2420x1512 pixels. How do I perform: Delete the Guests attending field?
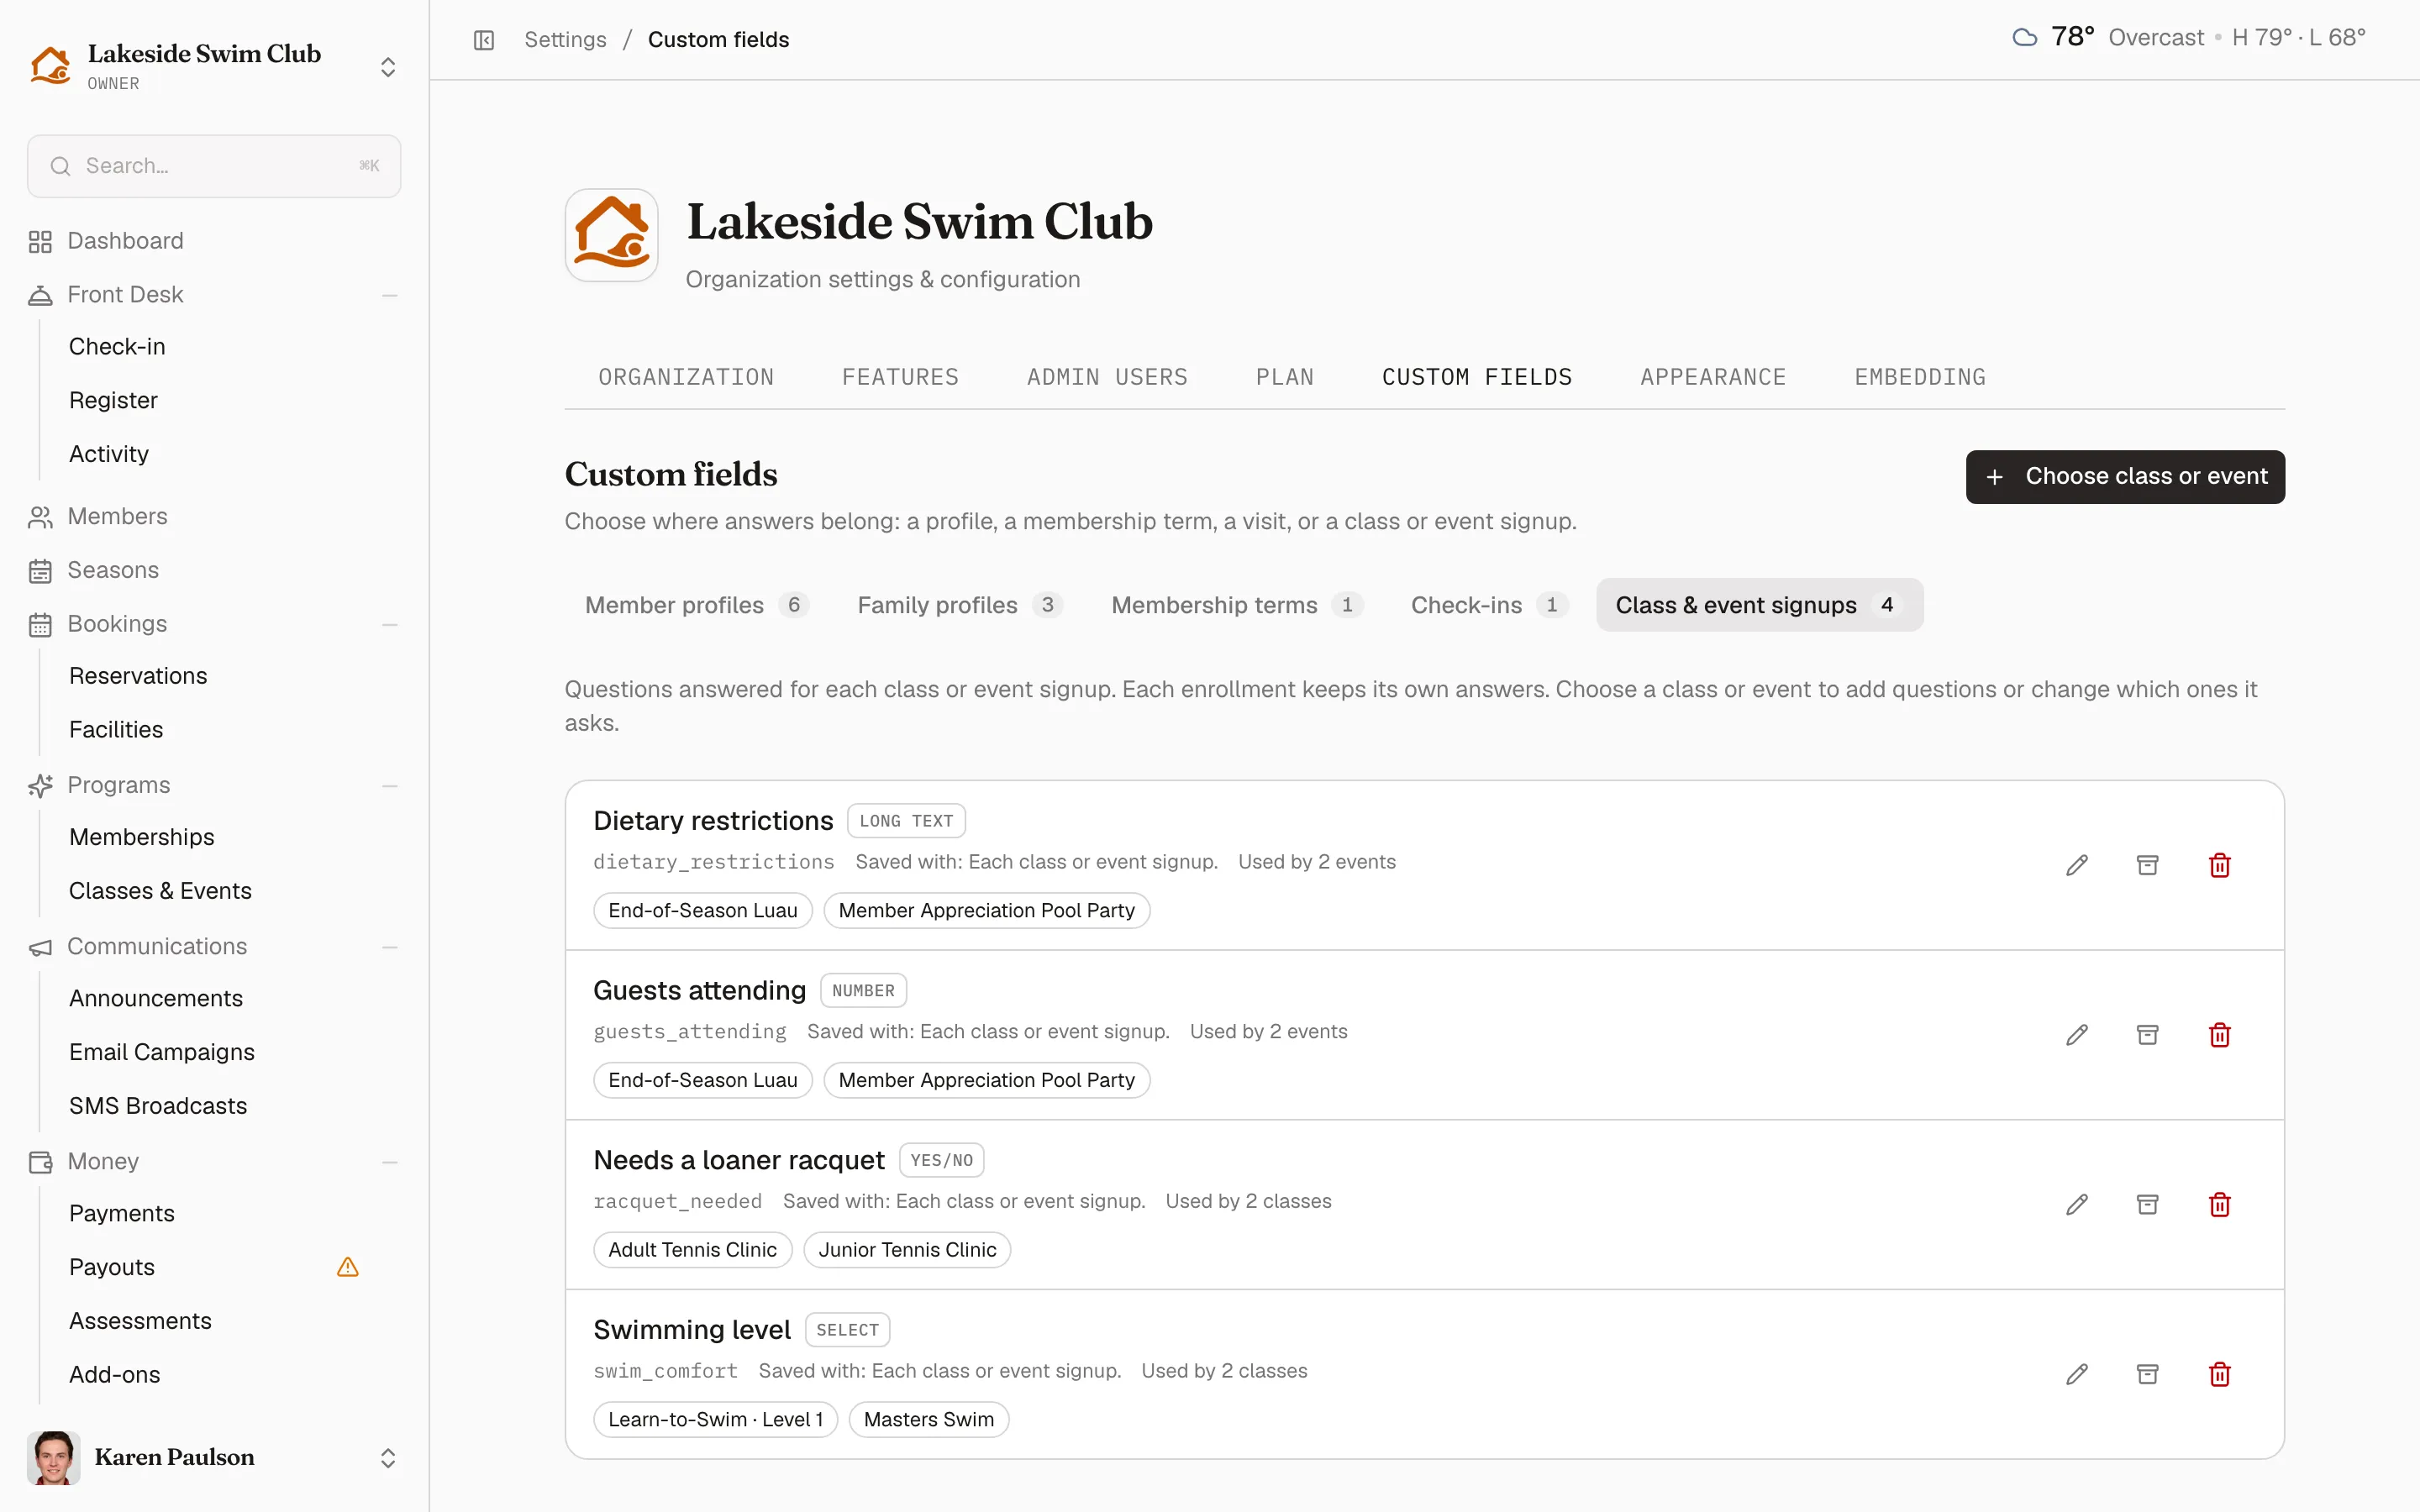tap(2219, 1035)
